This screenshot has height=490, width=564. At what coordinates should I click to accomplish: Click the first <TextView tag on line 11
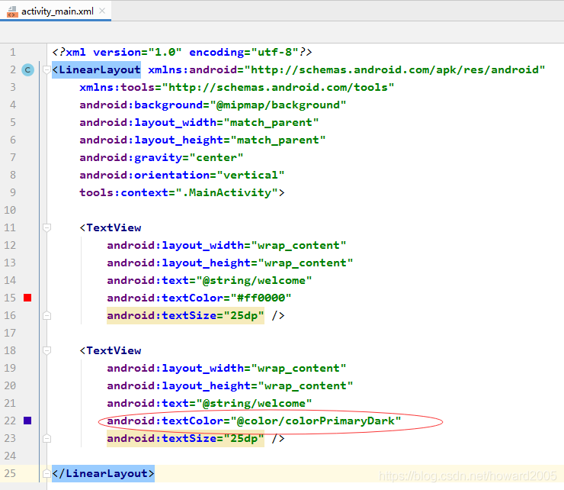point(111,227)
